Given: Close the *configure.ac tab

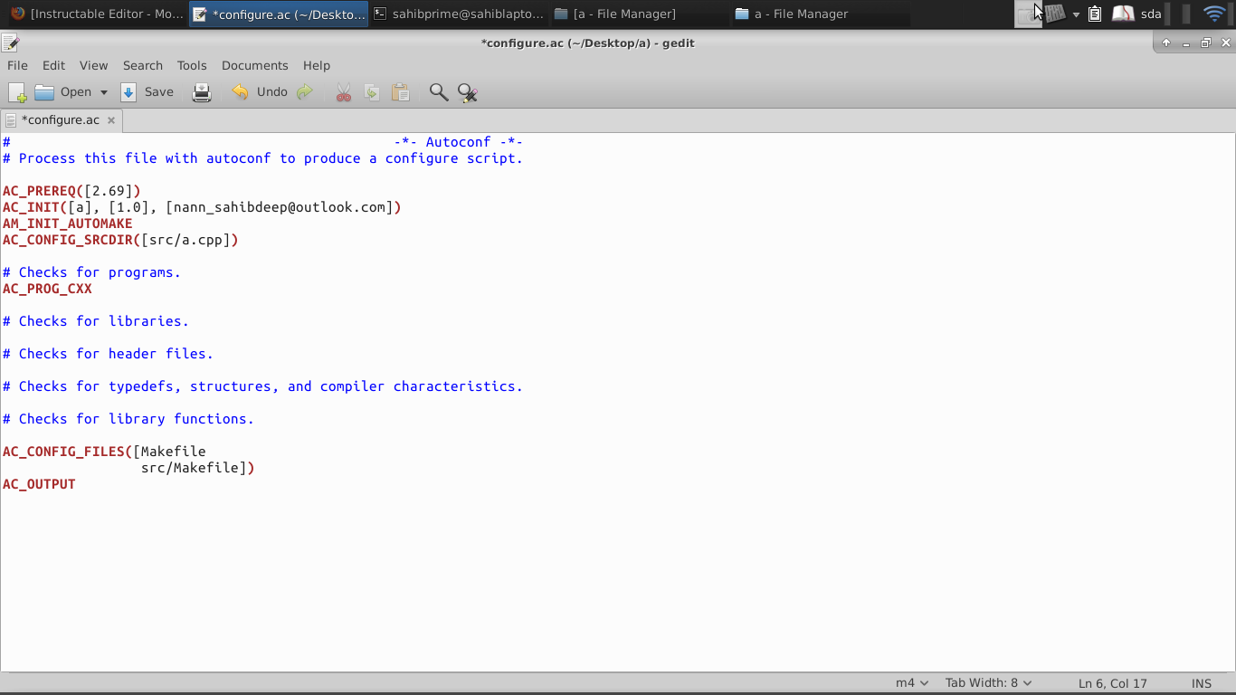Looking at the screenshot, I should click(111, 120).
